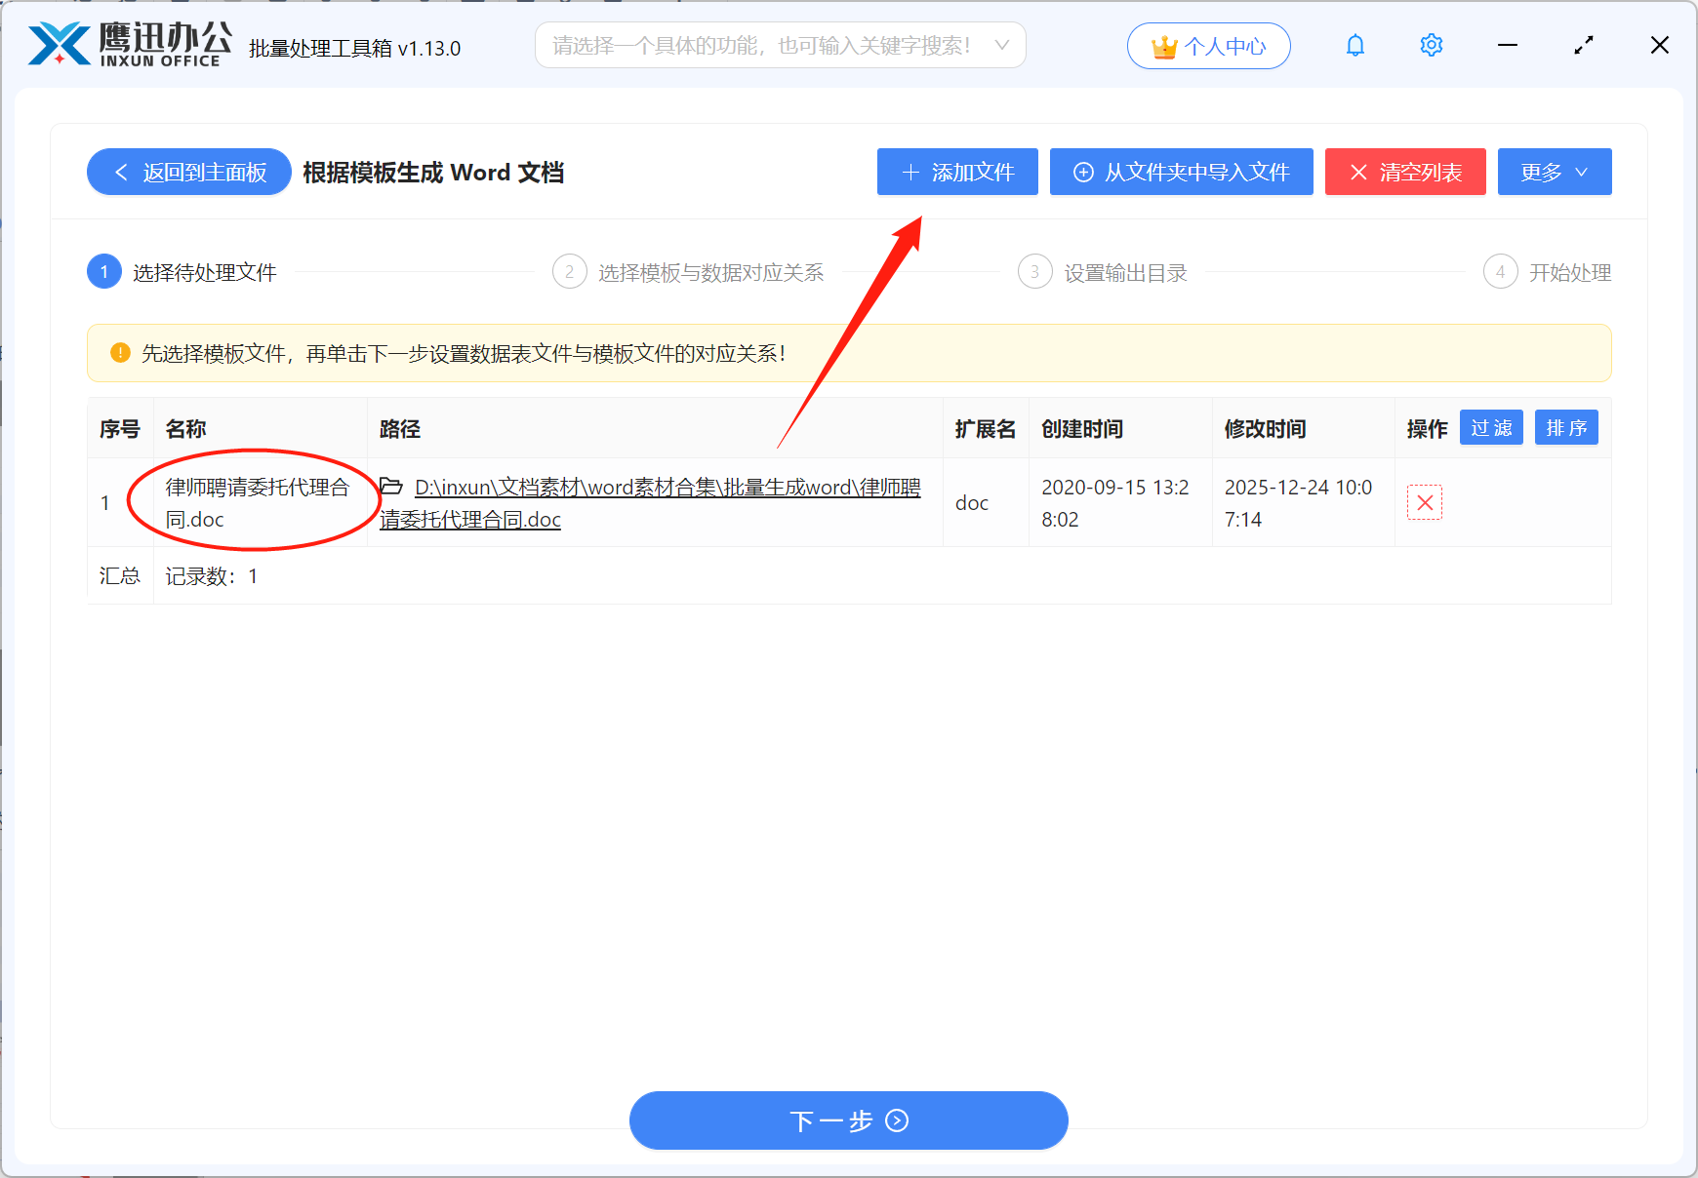Click the warning icon in the yellow notice bar
The image size is (1698, 1178).
(119, 353)
